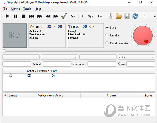This screenshot has width=157, height=123.
Task: Open the Auto dropdown
Action: [x=136, y=57]
